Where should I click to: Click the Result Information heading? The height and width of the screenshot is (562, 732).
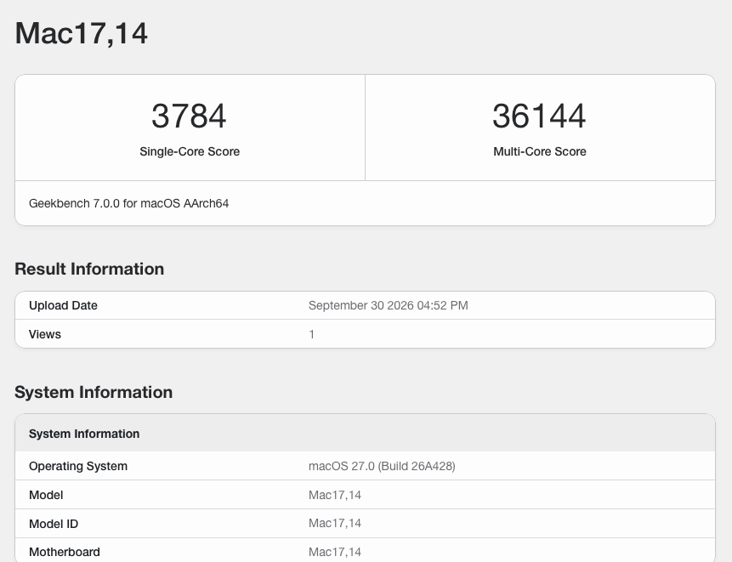point(89,269)
